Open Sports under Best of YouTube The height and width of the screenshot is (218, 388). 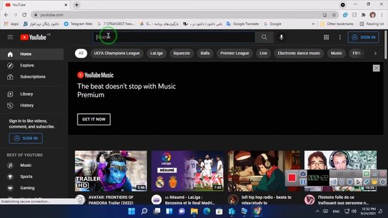32,177
